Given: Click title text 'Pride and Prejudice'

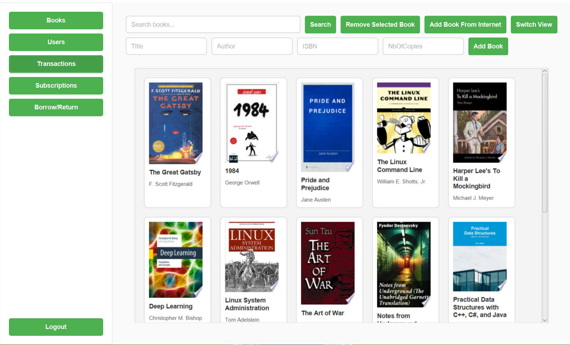Looking at the screenshot, I should tap(315, 184).
